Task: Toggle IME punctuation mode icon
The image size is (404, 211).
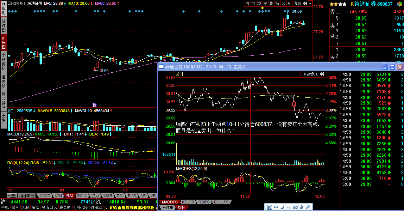Action: (288, 207)
